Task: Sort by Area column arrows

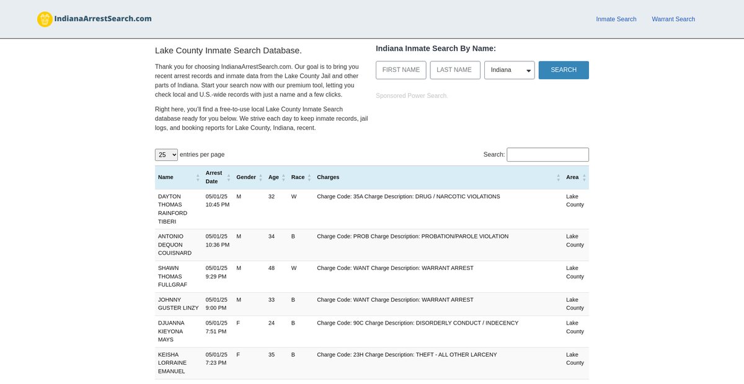Action: click(584, 178)
